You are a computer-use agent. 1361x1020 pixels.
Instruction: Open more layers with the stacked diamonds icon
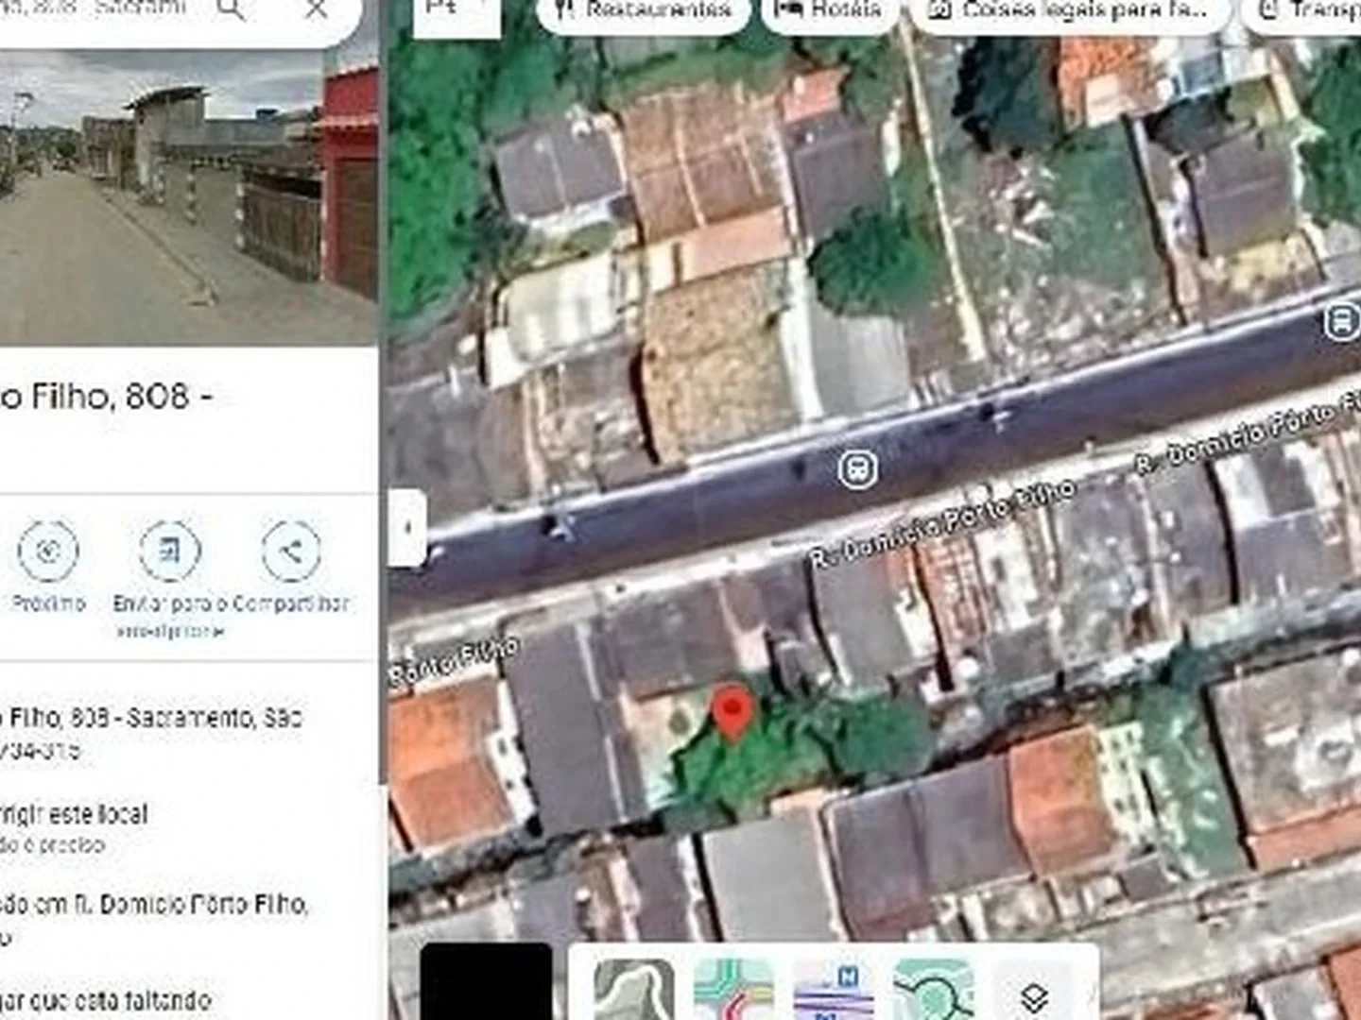coord(1034,997)
